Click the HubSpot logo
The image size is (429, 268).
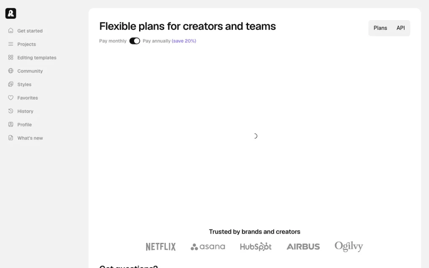tap(256, 247)
